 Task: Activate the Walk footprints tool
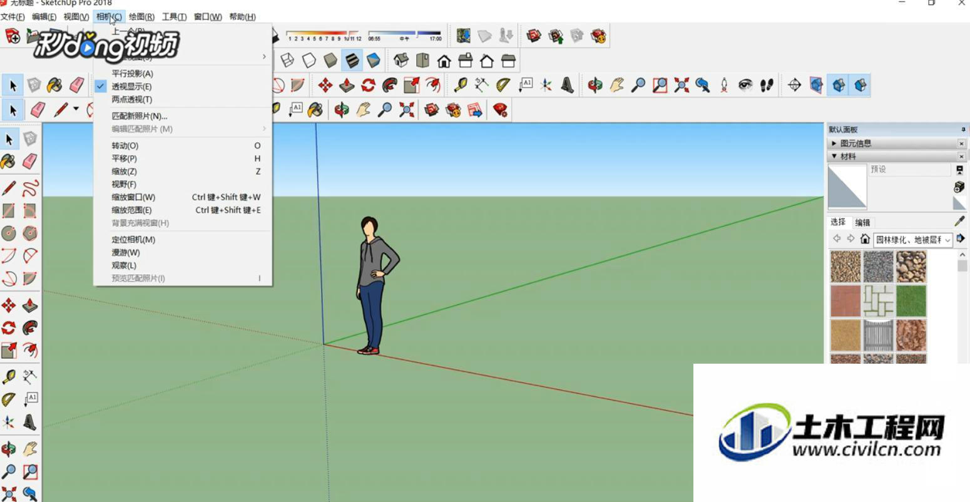pos(767,85)
